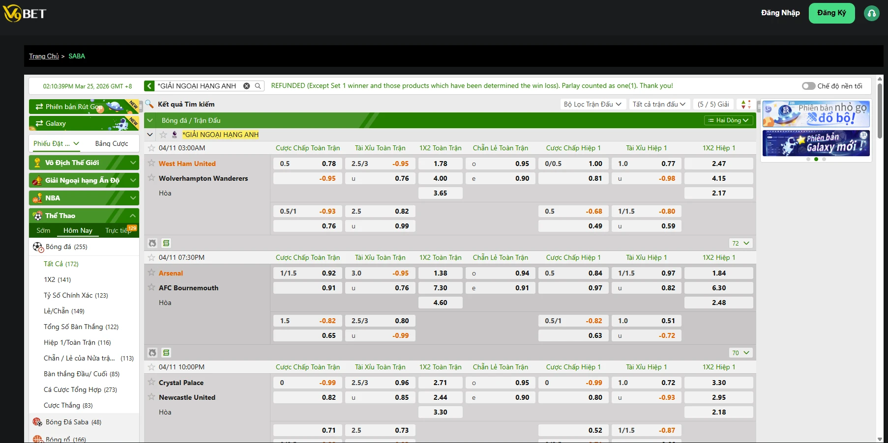Image resolution: width=888 pixels, height=443 pixels.
Task: Click the magnifier icon in search box
Action: [258, 86]
